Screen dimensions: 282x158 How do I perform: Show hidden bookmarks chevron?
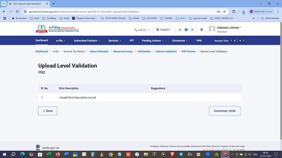(x=254, y=18)
